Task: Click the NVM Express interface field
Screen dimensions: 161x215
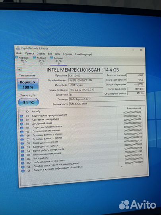Action: pyautogui.click(x=86, y=85)
